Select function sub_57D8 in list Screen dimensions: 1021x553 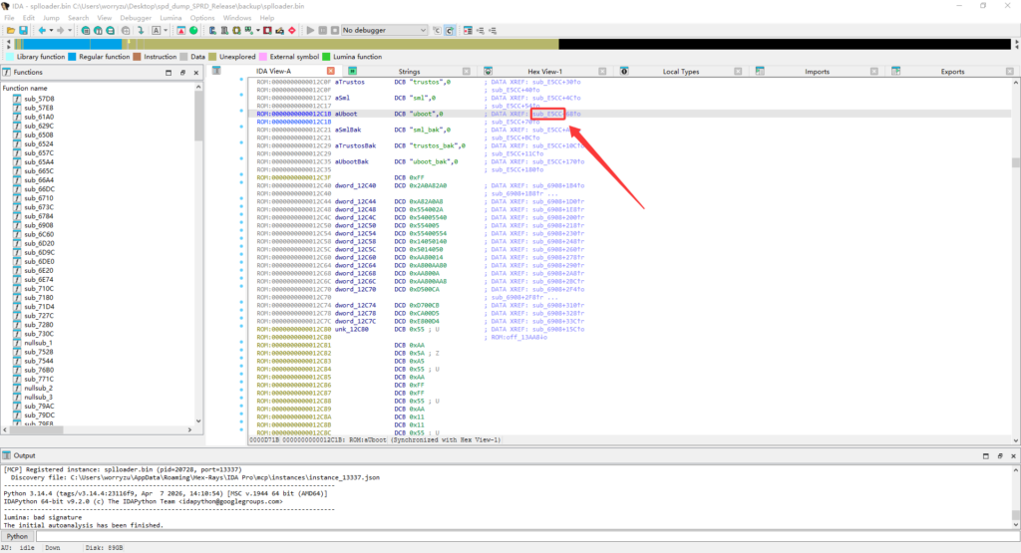click(x=39, y=99)
